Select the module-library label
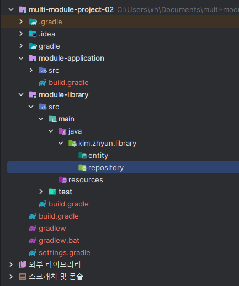The image size is (239, 286). point(63,95)
